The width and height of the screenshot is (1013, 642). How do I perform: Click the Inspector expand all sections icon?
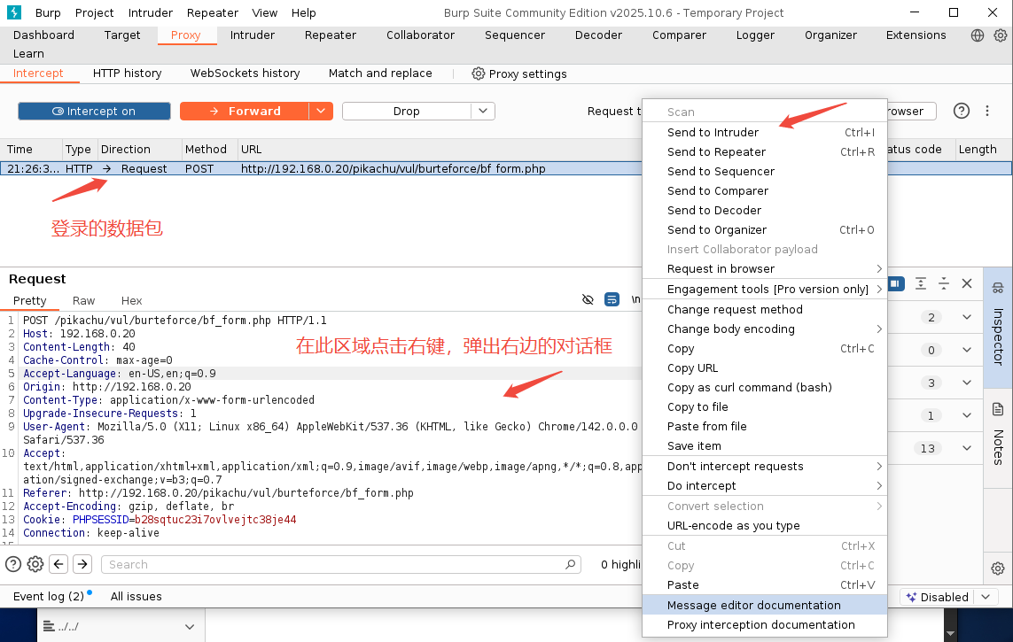(x=921, y=283)
